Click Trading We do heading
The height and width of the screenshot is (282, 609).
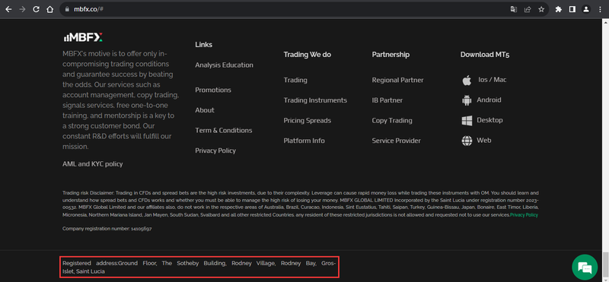pos(308,55)
